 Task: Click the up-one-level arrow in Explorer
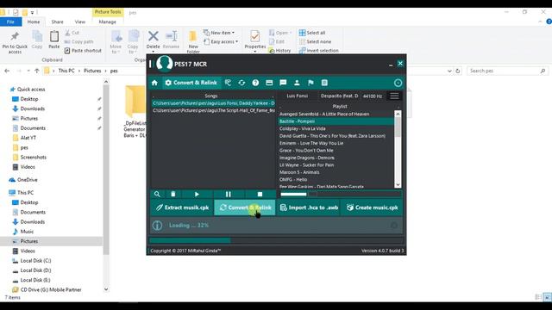[x=36, y=71]
